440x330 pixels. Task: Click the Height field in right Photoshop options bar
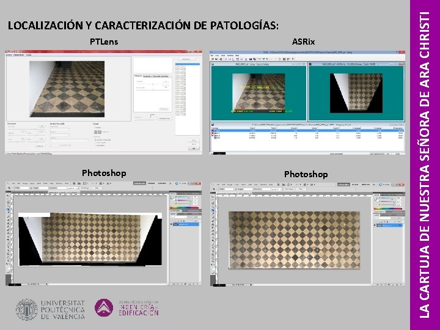click(248, 189)
